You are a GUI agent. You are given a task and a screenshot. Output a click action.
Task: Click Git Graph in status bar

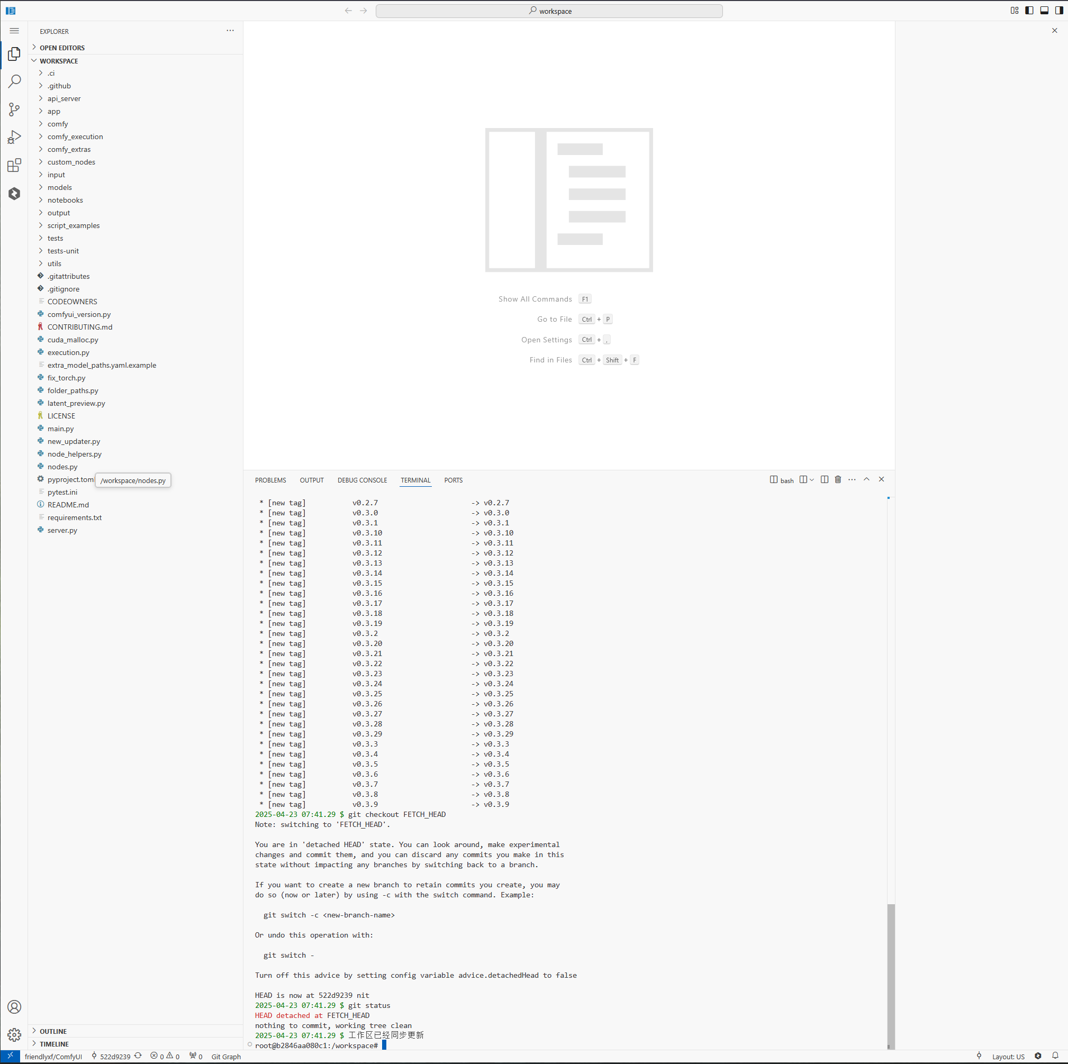pos(226,1056)
